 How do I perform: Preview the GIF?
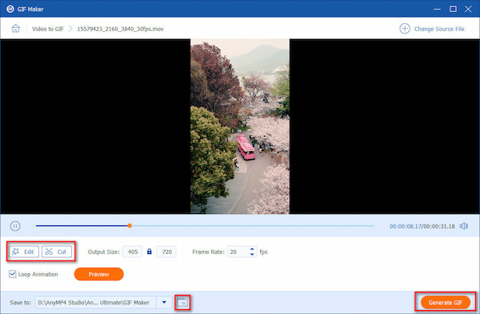pyautogui.click(x=99, y=274)
